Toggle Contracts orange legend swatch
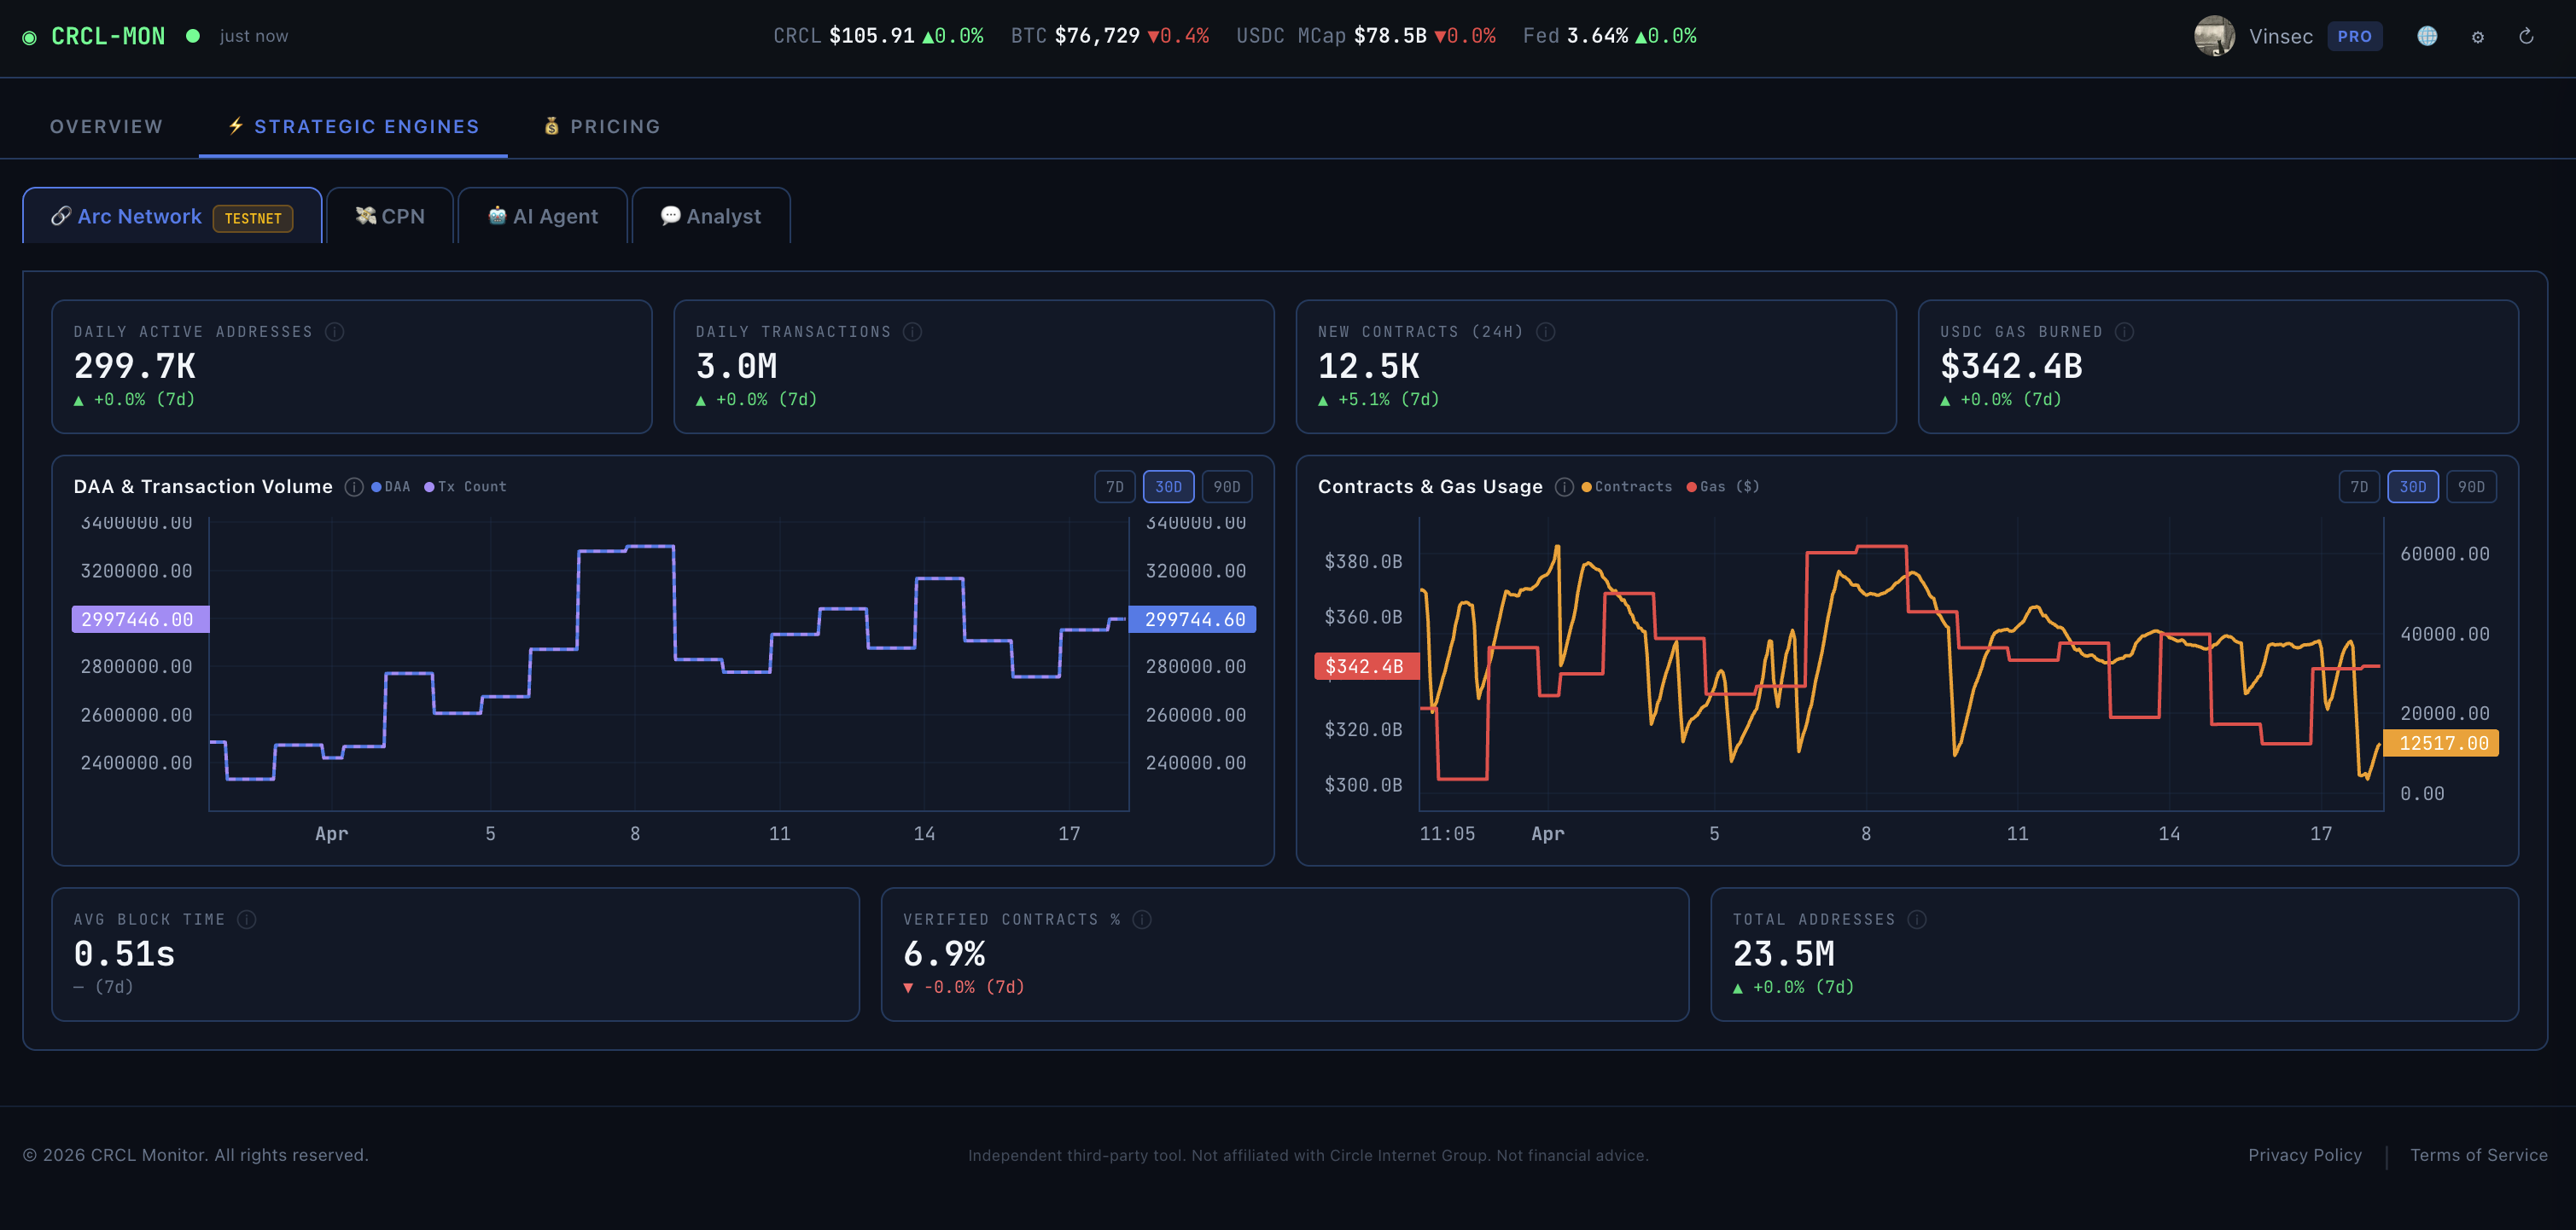The width and height of the screenshot is (2576, 1230). click(1587, 486)
